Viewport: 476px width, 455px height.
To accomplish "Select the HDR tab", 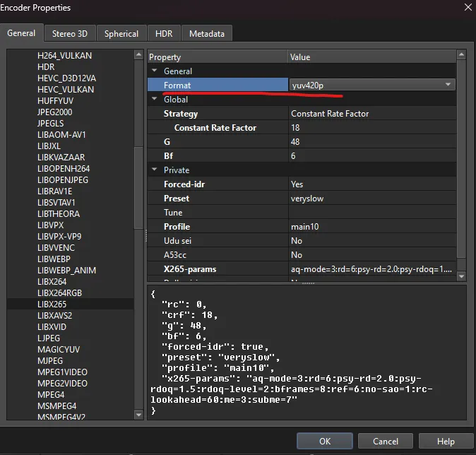I will coord(164,33).
